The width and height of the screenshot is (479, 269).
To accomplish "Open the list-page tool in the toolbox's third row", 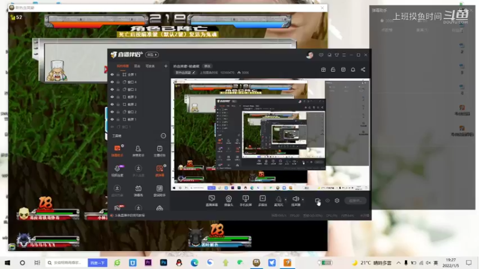I will tap(159, 190).
